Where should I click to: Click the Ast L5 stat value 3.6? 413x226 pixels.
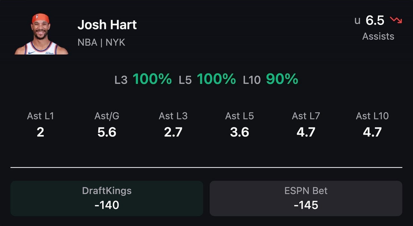[239, 132]
